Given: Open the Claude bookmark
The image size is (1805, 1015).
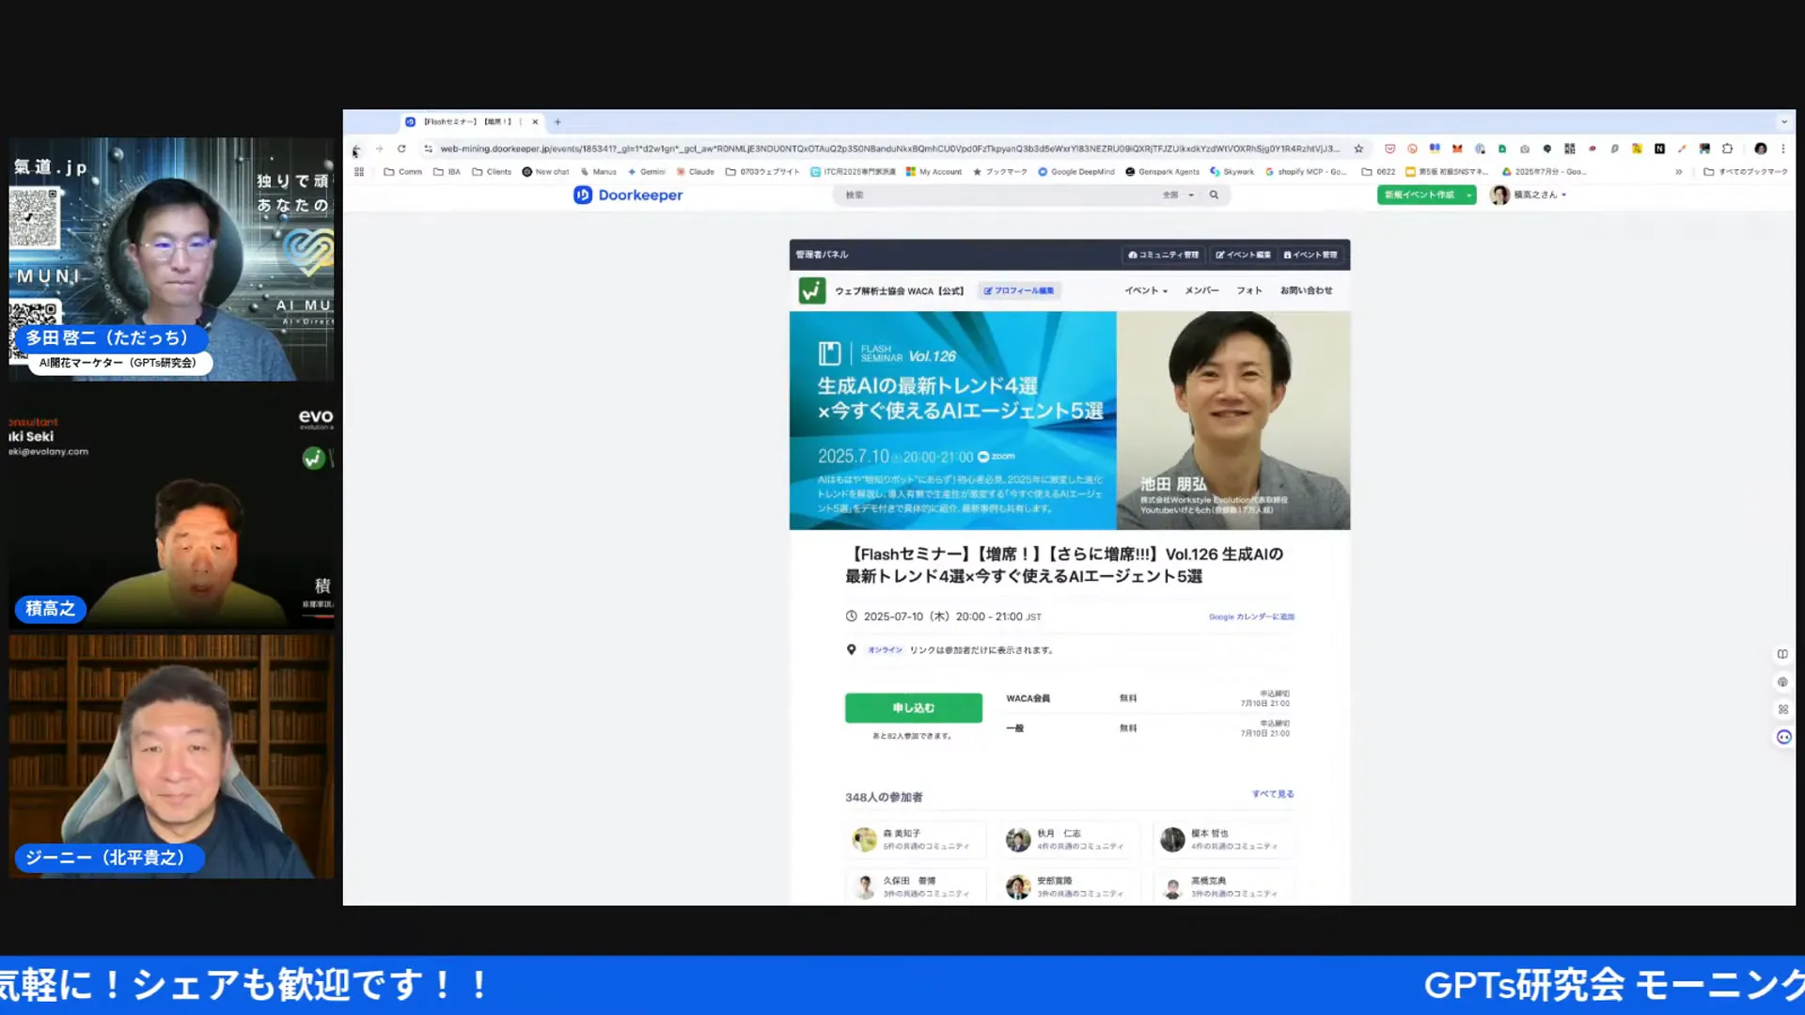Looking at the screenshot, I should pos(696,172).
